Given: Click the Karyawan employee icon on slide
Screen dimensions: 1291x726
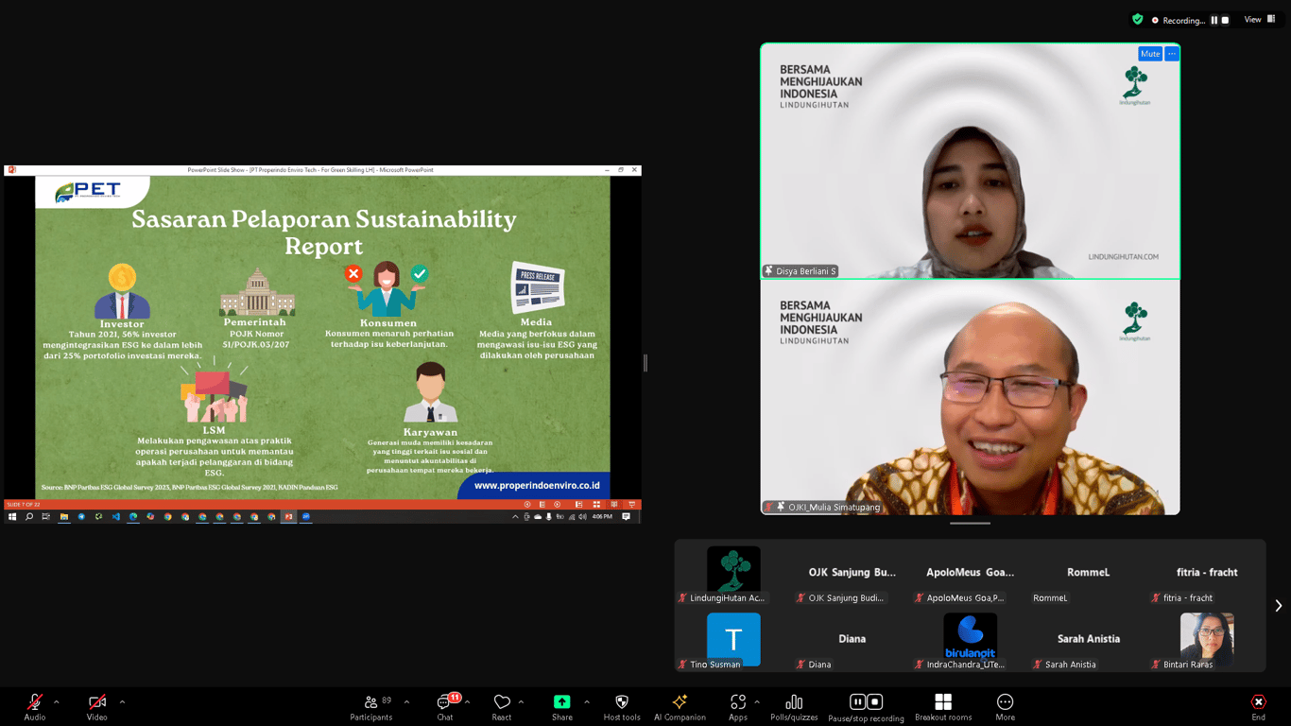Looking at the screenshot, I should [430, 392].
